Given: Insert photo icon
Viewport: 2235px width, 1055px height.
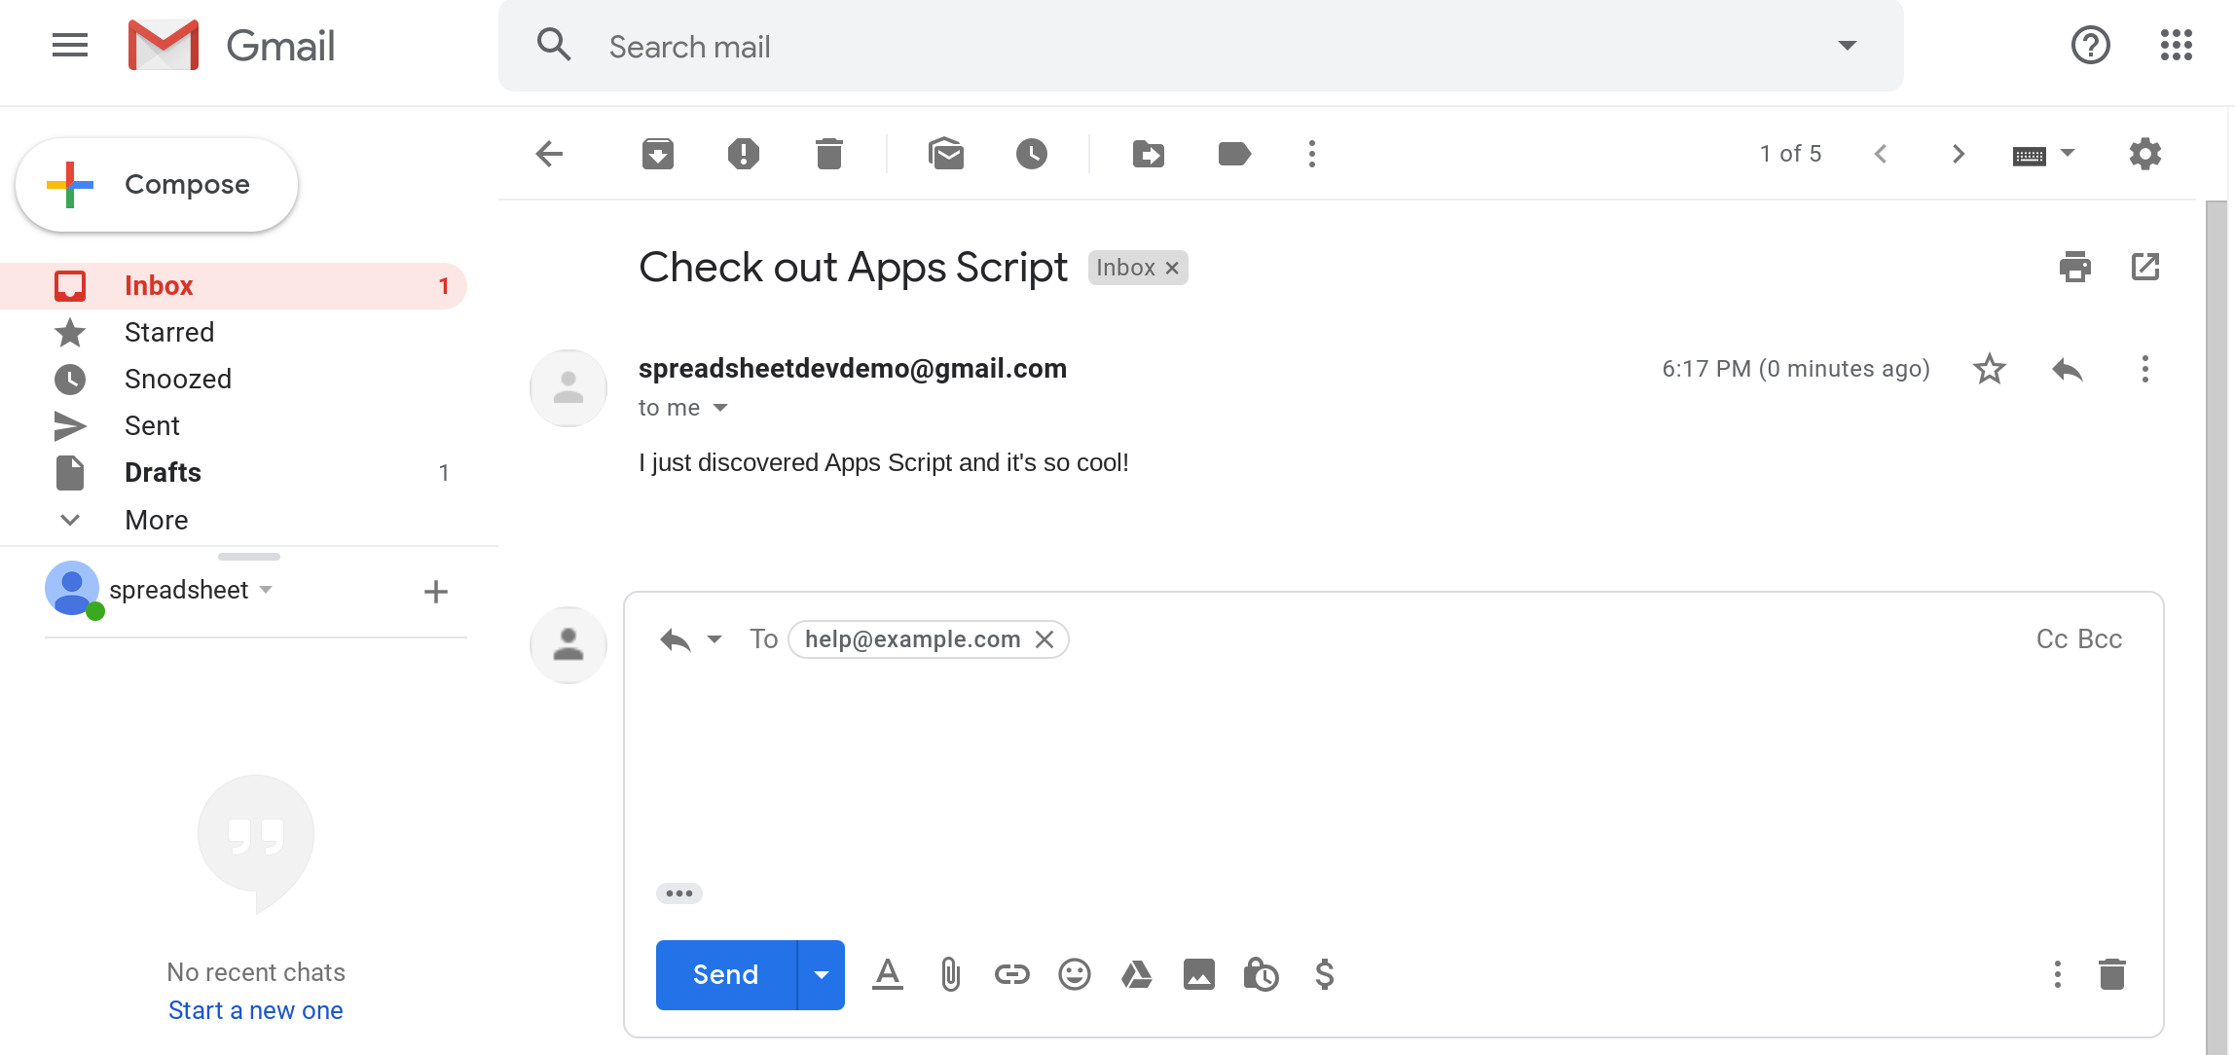Looking at the screenshot, I should click(1199, 974).
